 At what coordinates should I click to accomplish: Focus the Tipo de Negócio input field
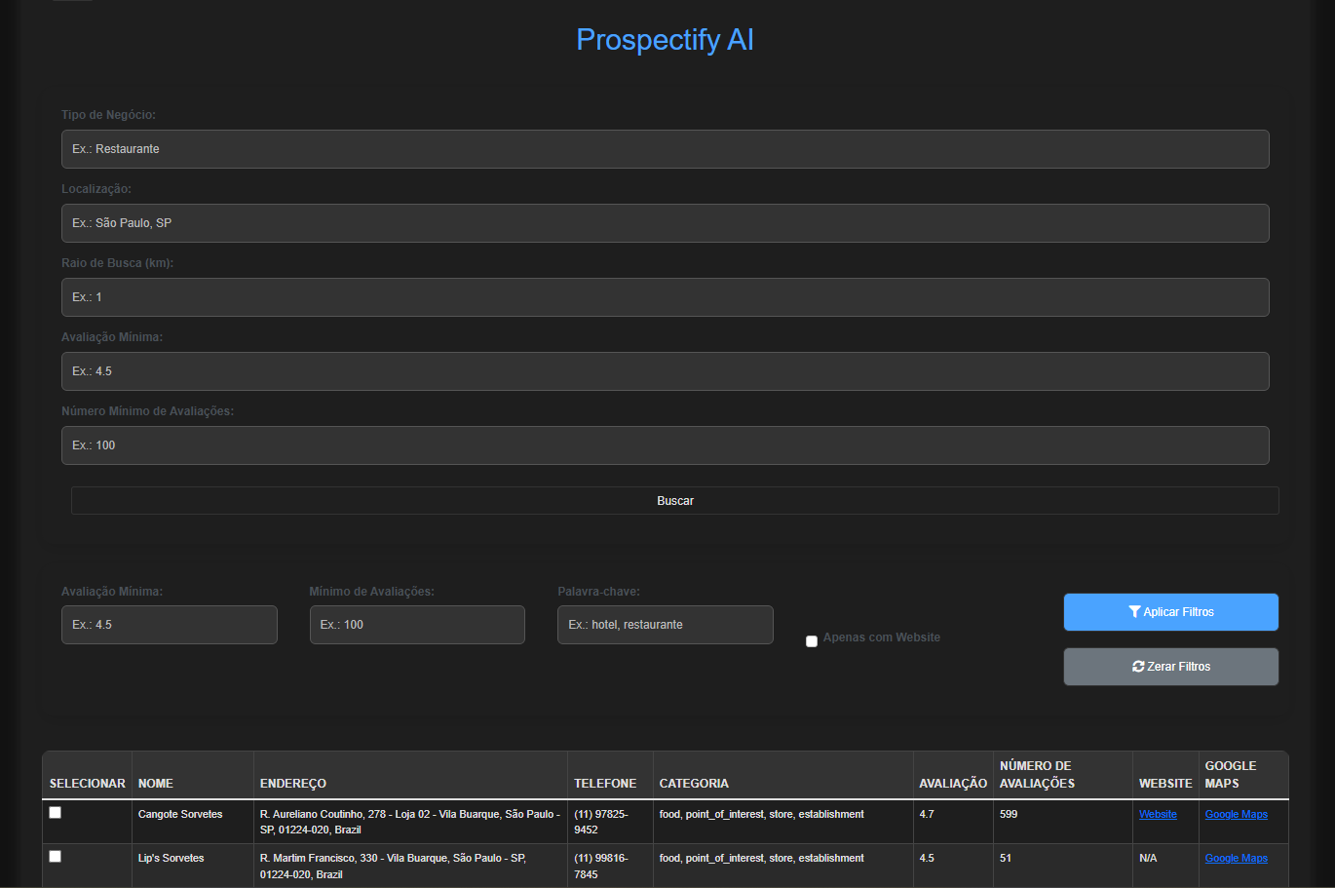(665, 149)
